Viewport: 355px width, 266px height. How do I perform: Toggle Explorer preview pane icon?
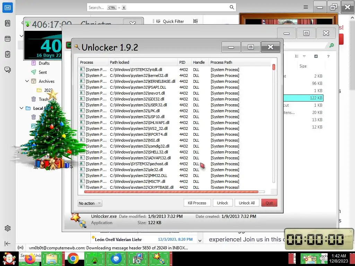point(316,56)
